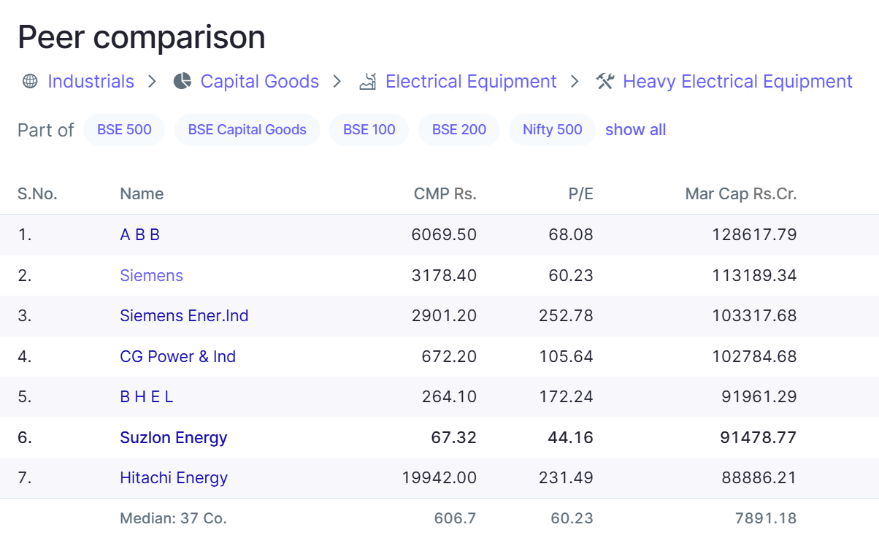This screenshot has width=879, height=546.
Task: Click Siemens market cap 113189.34
Action: click(x=754, y=276)
